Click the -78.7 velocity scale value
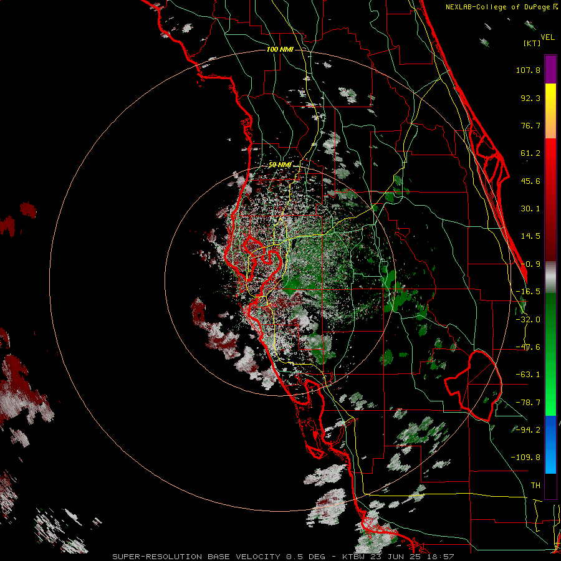Viewport: 561px width, 561px height. click(528, 403)
